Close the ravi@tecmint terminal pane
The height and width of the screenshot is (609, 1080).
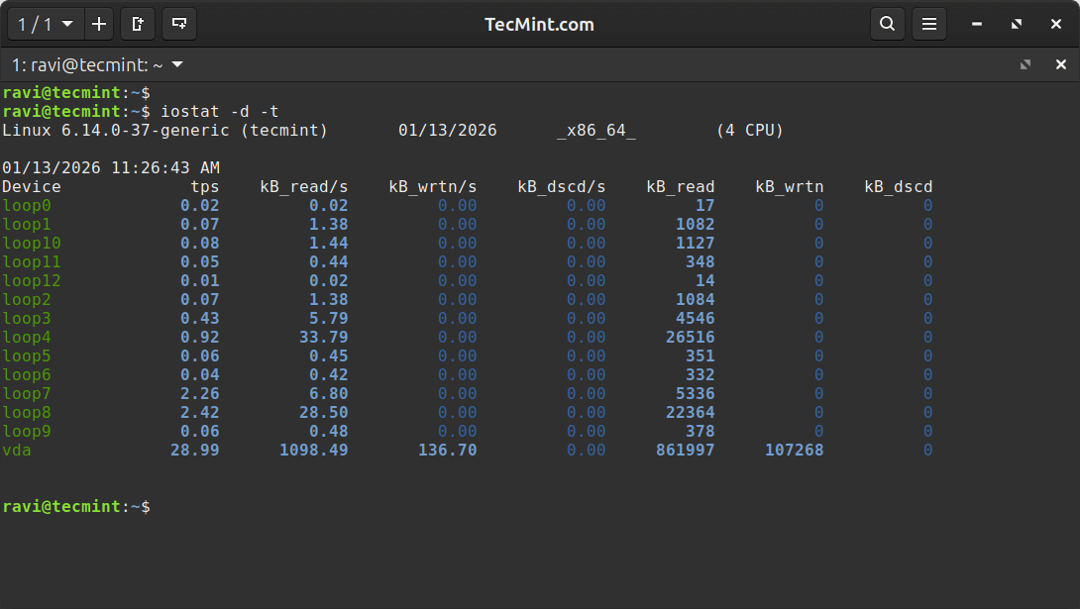coord(1061,64)
